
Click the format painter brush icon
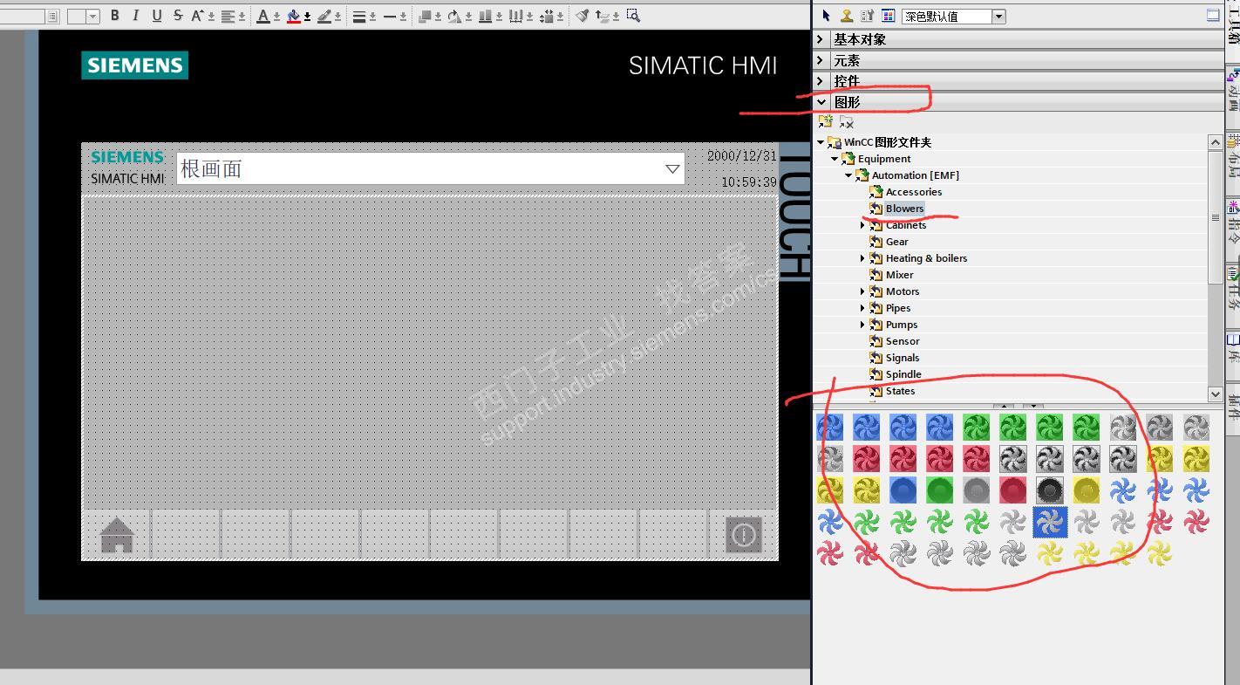(x=582, y=16)
